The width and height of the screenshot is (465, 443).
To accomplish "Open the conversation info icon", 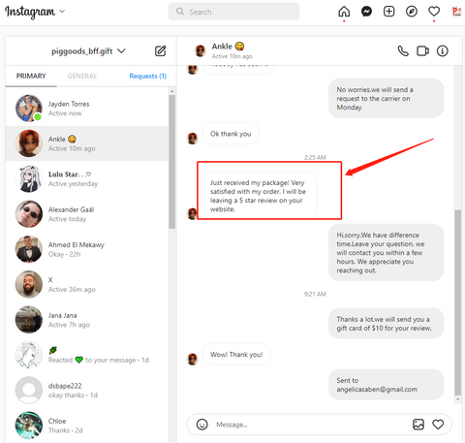I will click(443, 50).
